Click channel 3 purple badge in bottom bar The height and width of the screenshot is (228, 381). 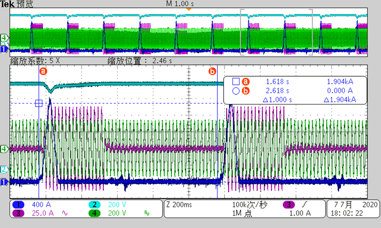coord(17,213)
